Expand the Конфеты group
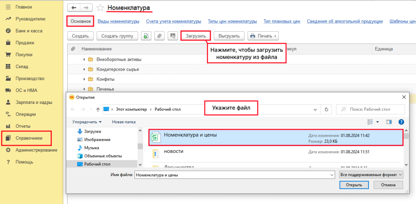 click(x=84, y=79)
